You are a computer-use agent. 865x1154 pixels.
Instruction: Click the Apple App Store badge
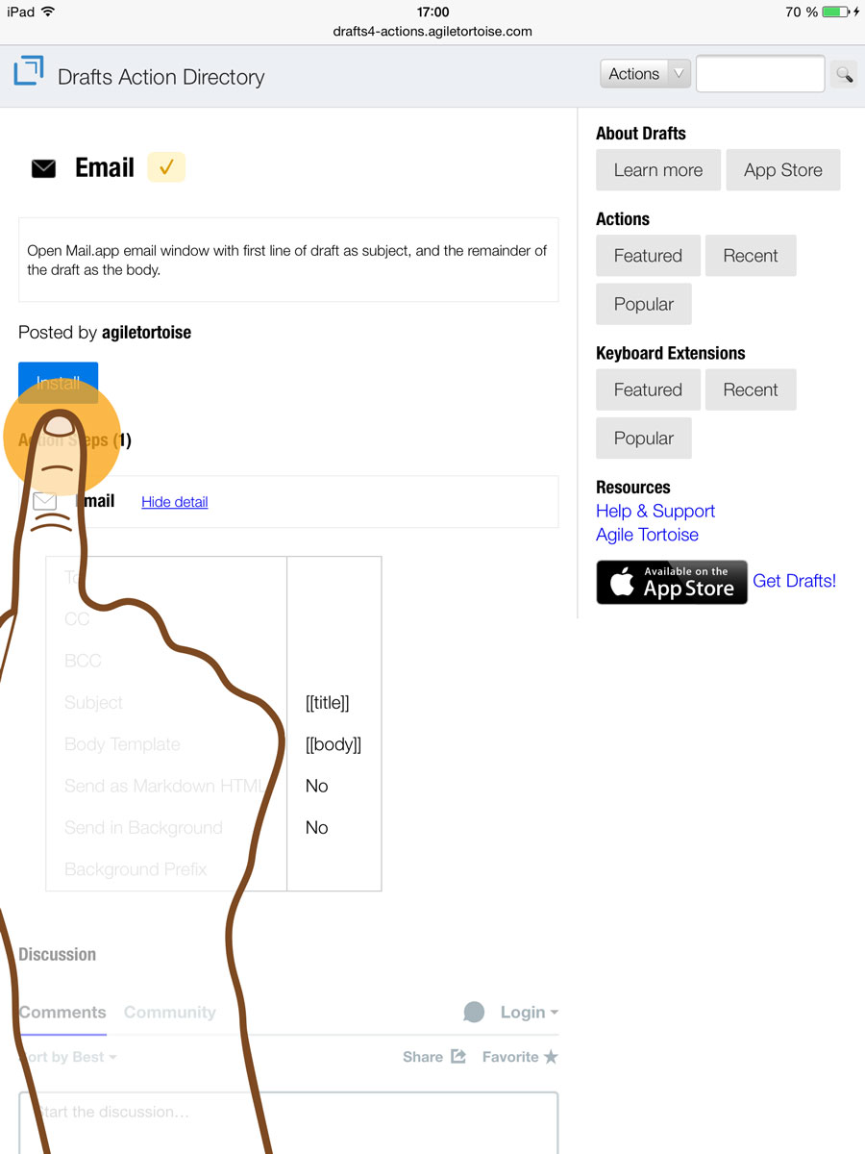[x=672, y=582]
